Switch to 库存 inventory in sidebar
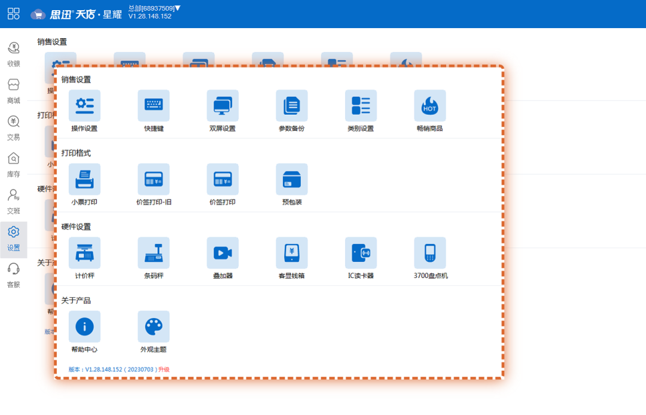Viewport: 646px width, 415px height. (x=13, y=164)
